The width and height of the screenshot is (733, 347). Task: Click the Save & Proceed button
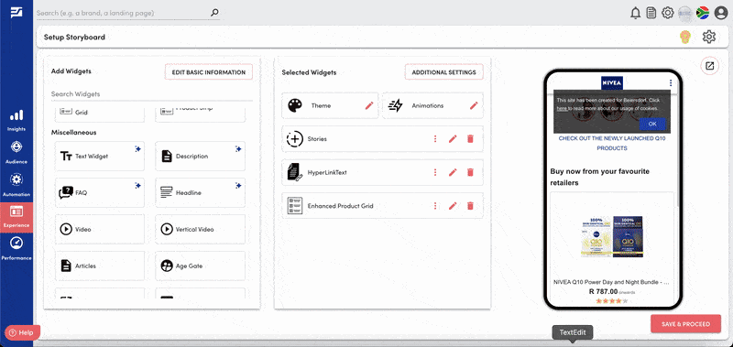685,323
